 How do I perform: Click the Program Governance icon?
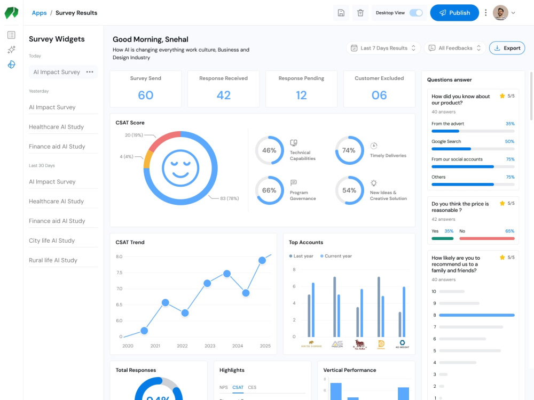point(294,182)
